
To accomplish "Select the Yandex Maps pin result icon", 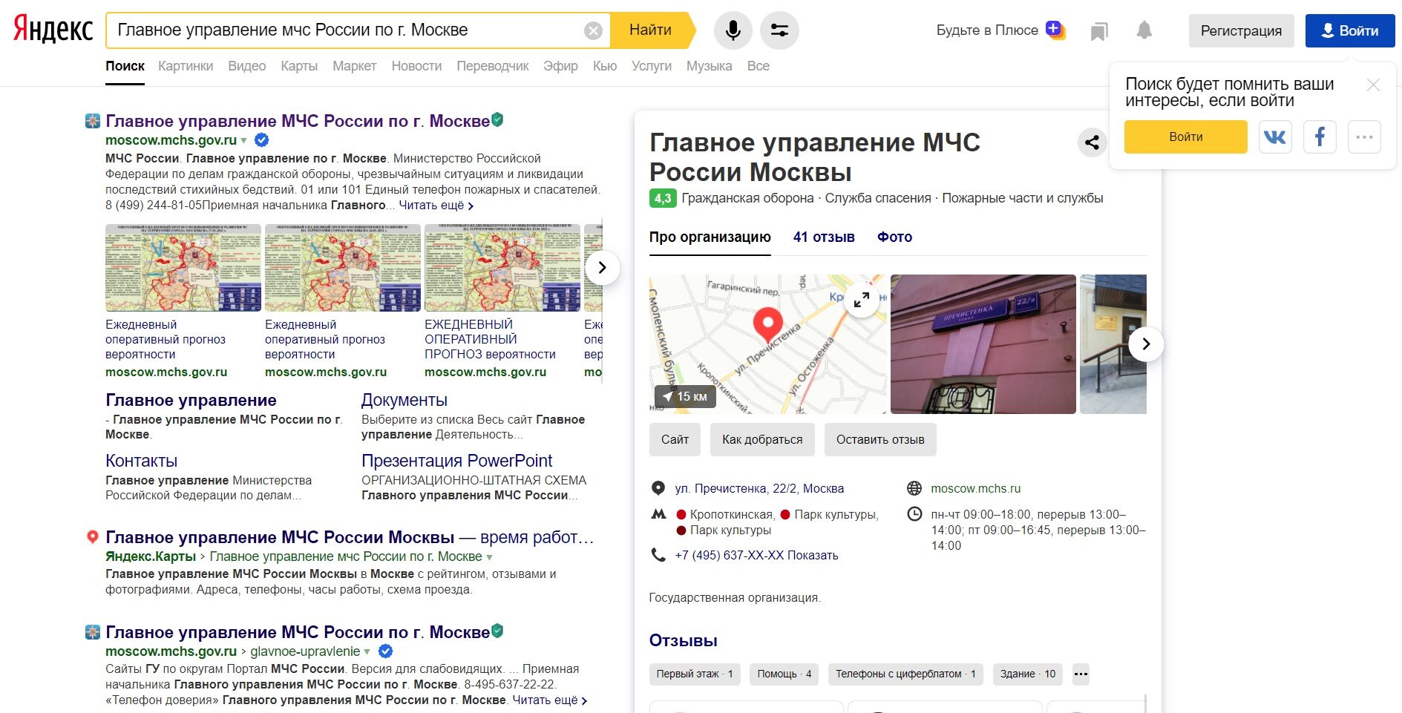I will pos(92,537).
